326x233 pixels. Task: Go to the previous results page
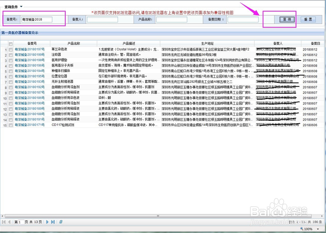[9, 222]
